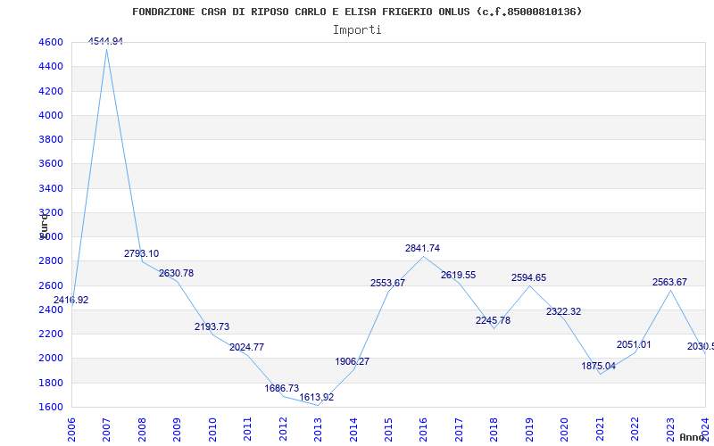The height and width of the screenshot is (446, 714).
Task: Click x-axis year 2006
Action: (x=71, y=430)
